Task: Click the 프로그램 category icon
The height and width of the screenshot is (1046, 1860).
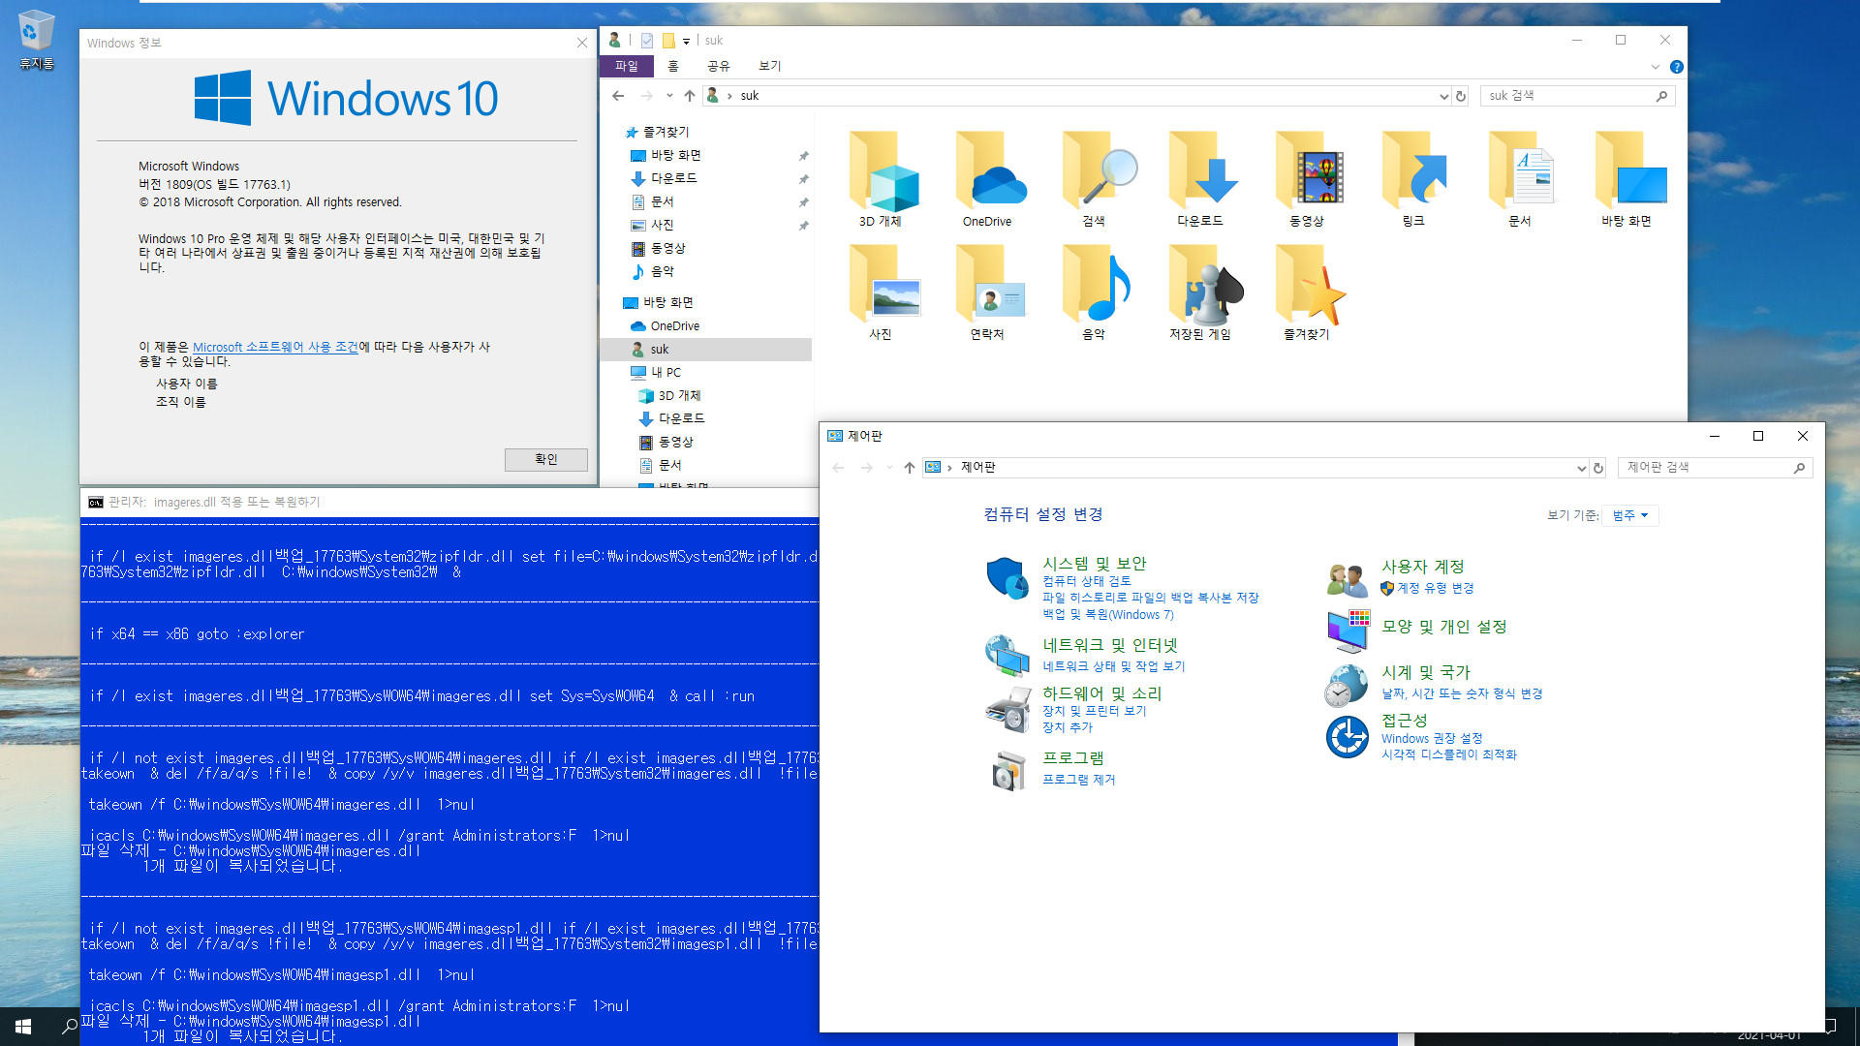Action: click(1007, 771)
